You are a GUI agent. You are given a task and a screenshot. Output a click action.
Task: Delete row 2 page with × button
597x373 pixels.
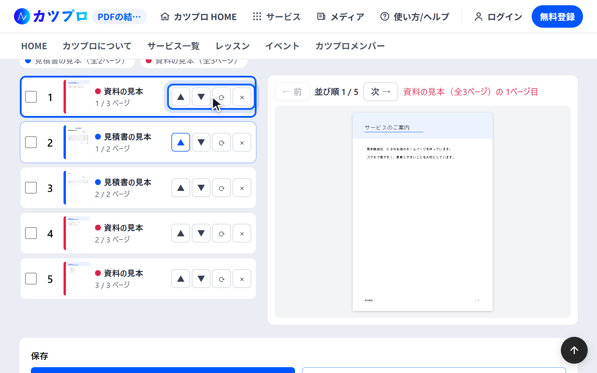242,142
